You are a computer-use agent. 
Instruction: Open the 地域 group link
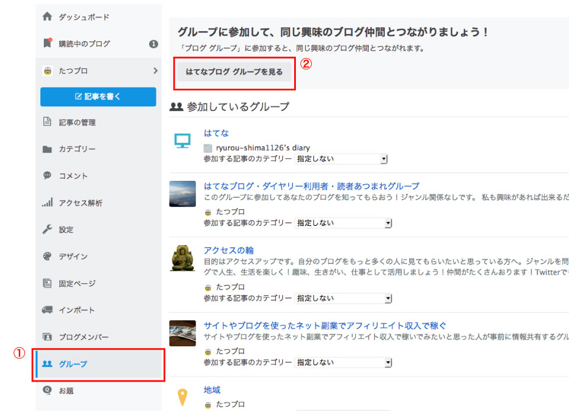[212, 390]
